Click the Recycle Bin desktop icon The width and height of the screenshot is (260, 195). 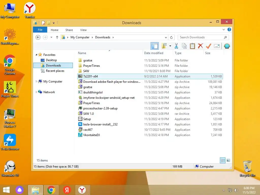(247, 169)
